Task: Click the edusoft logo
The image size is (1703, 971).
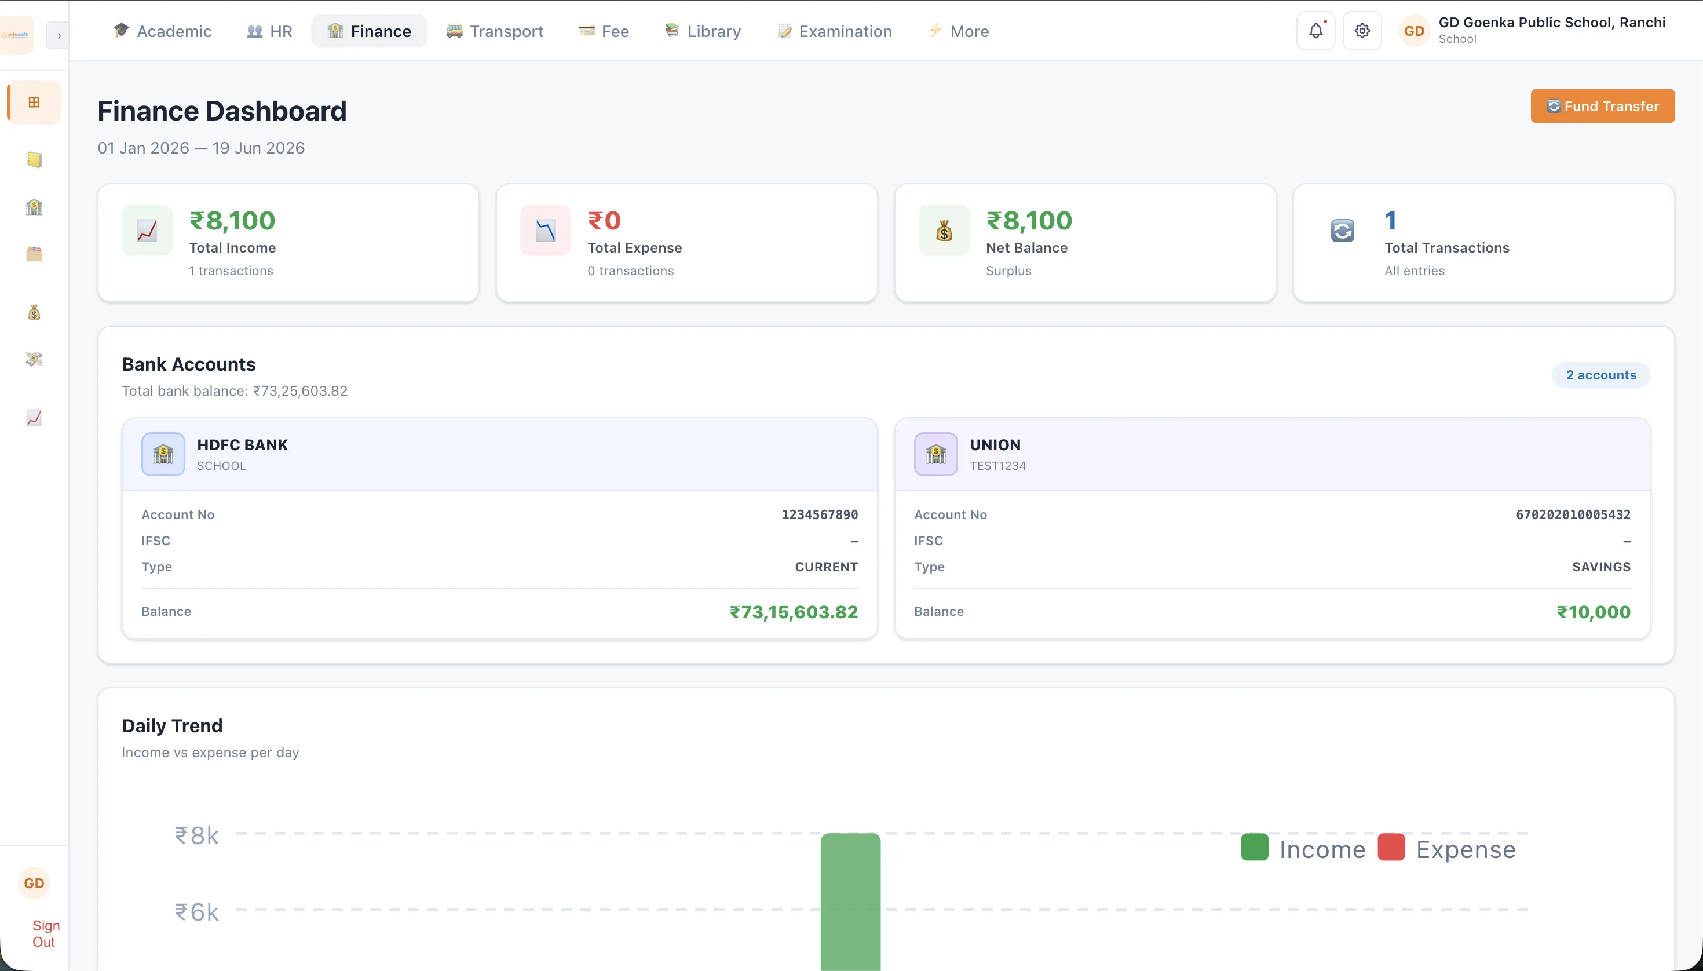Action: pyautogui.click(x=17, y=35)
